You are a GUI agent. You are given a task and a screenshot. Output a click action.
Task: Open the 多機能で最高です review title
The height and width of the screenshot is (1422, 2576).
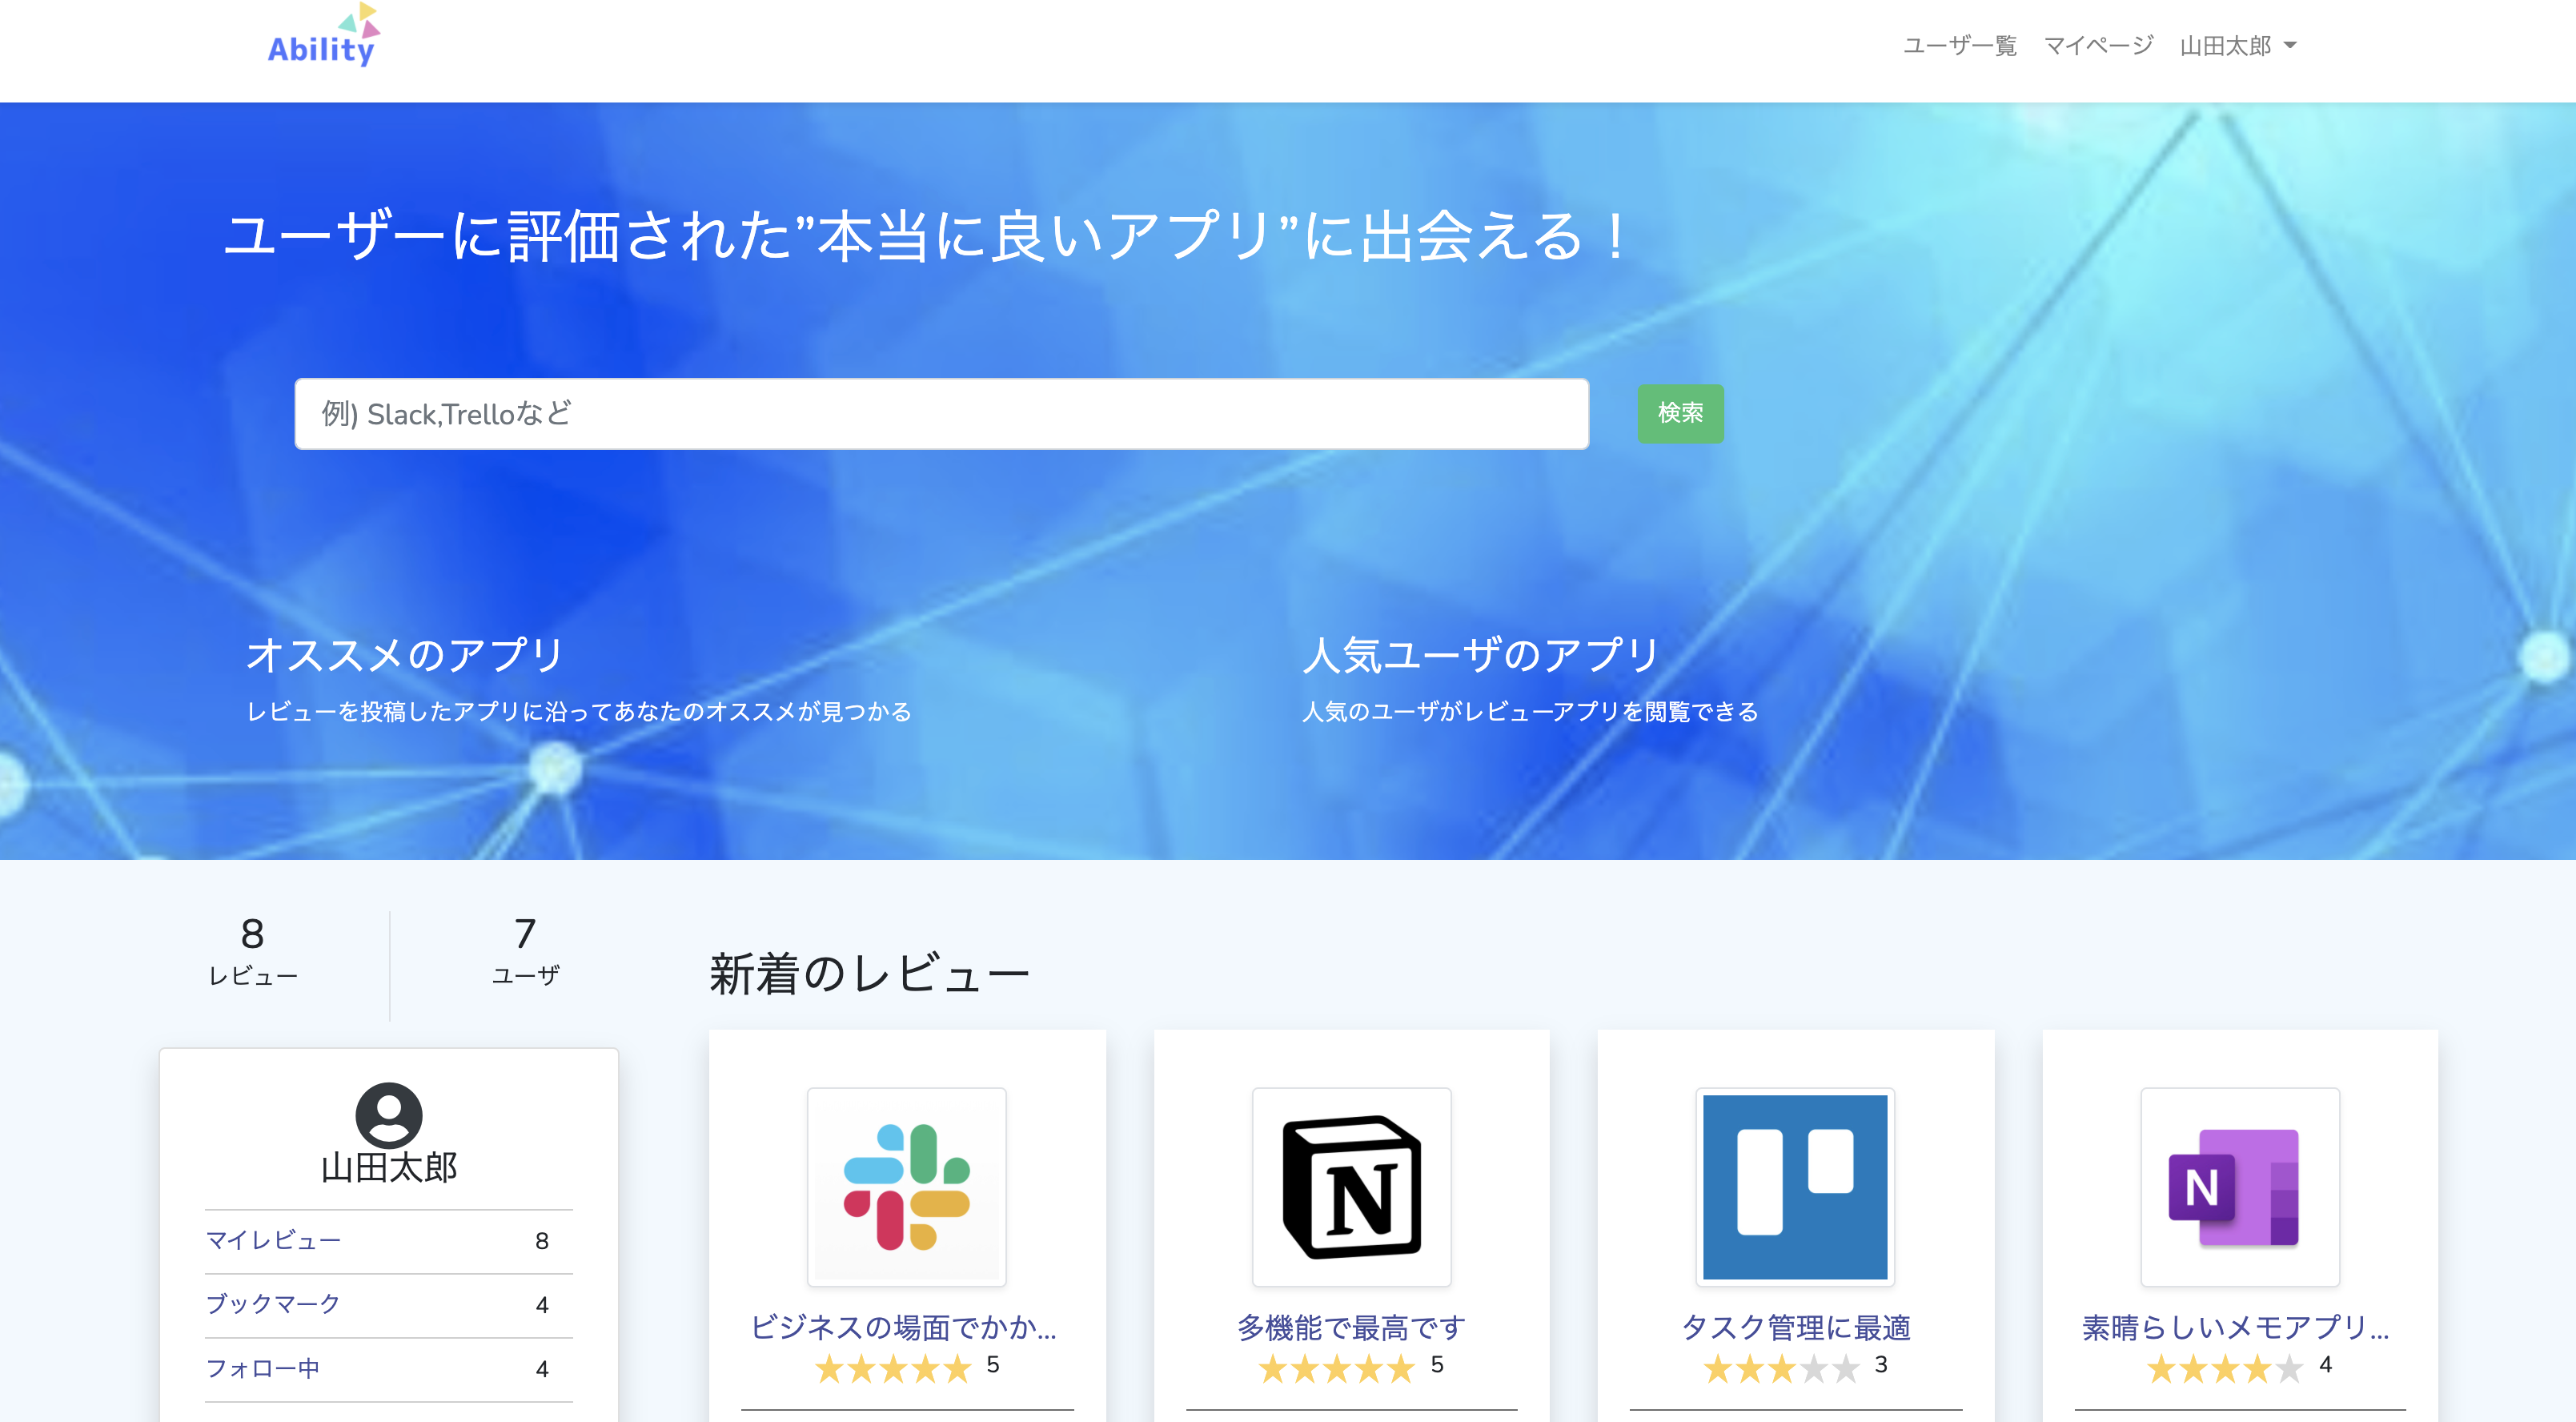1351,1327
